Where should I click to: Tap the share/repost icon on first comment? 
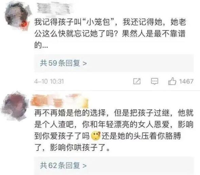pyautogui.click(x=137, y=81)
